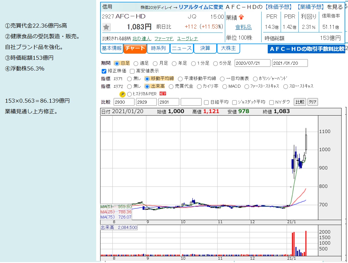Select ボリンジャーバンド indicator
This screenshot has height=263, width=348.
[x=255, y=79]
